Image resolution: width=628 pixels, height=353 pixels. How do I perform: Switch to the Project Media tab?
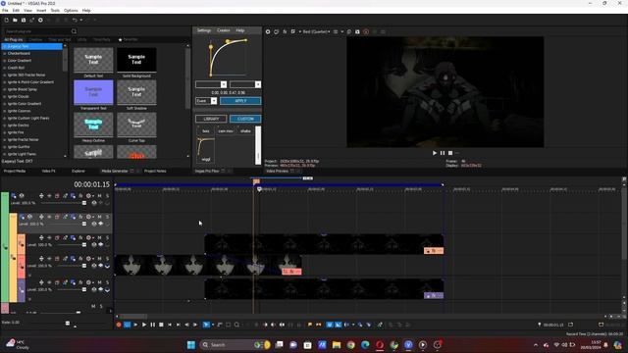pos(15,171)
